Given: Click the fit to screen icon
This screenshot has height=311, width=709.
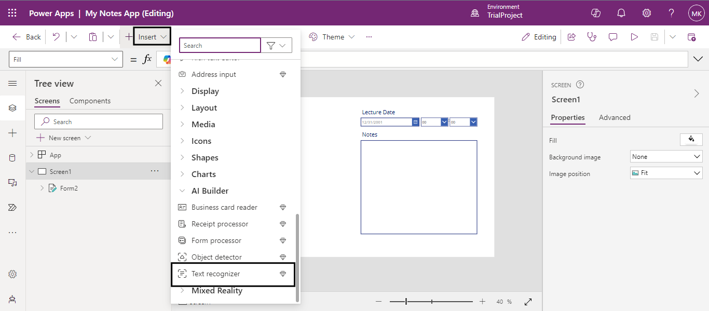Looking at the screenshot, I should [528, 302].
